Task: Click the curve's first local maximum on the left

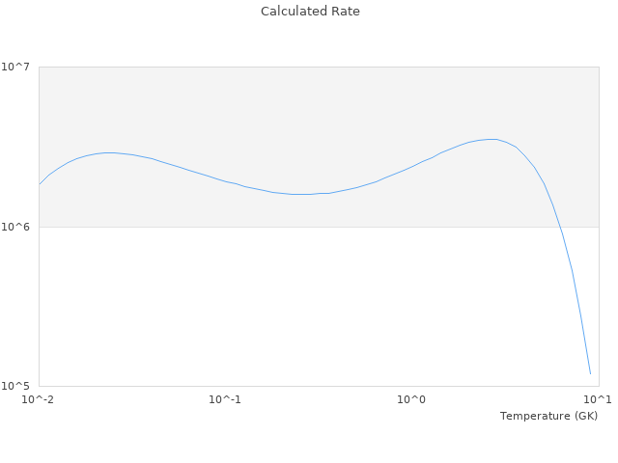Action: 108,152
